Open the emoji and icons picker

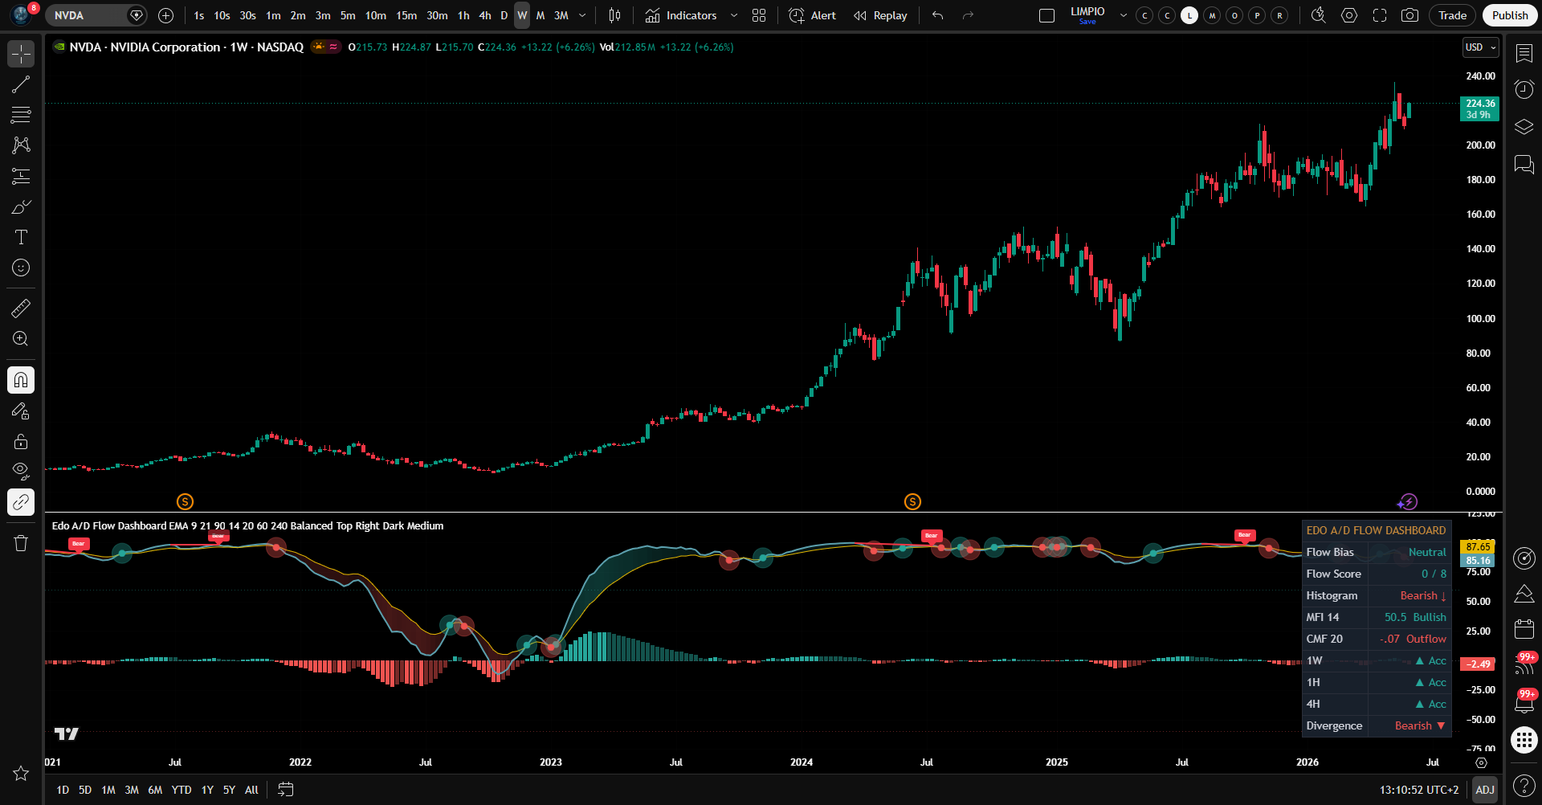[21, 268]
